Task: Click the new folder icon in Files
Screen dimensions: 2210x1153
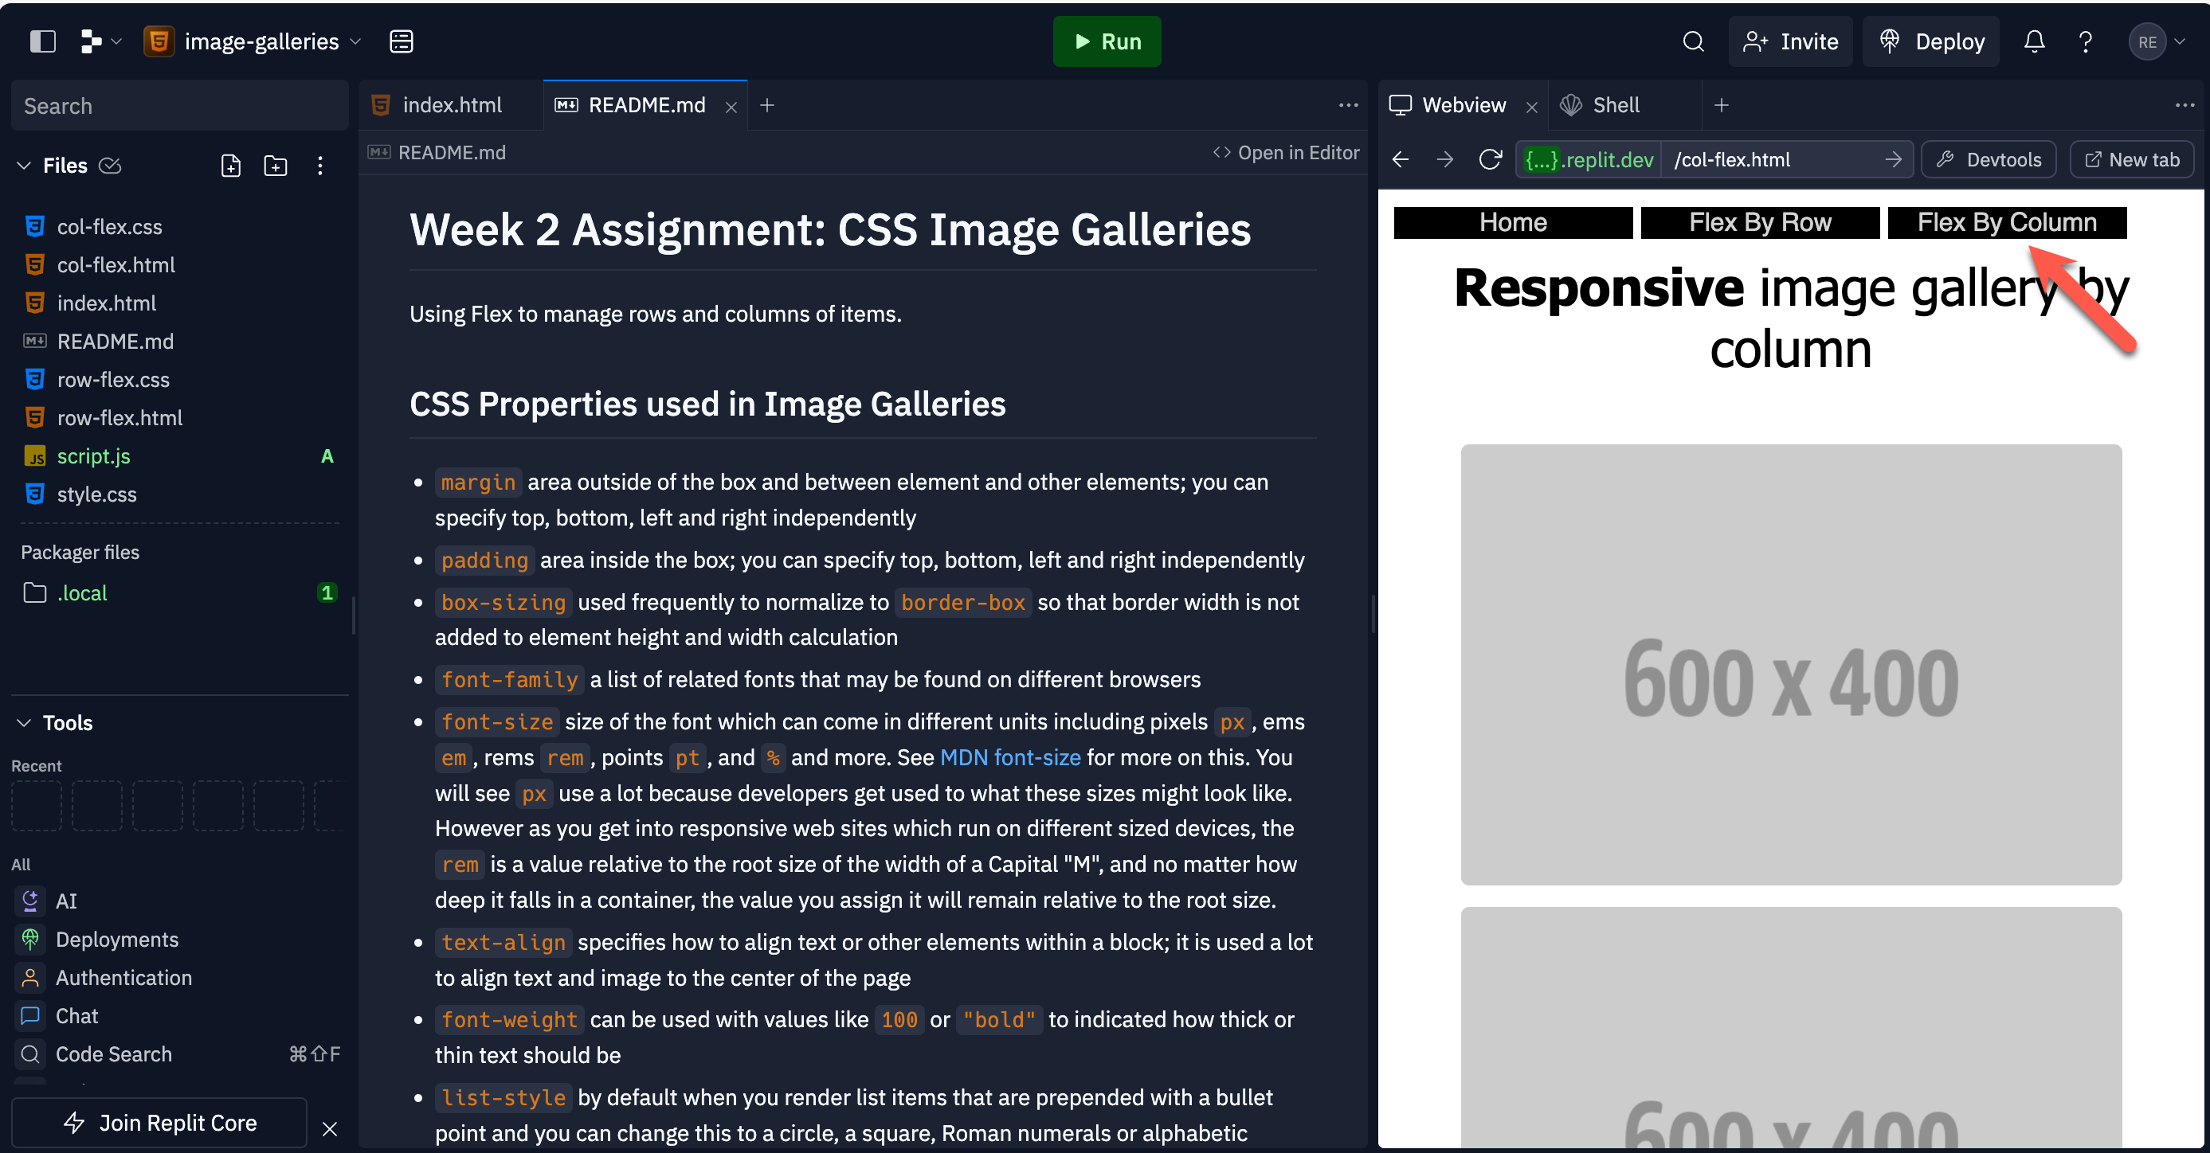Action: point(276,166)
